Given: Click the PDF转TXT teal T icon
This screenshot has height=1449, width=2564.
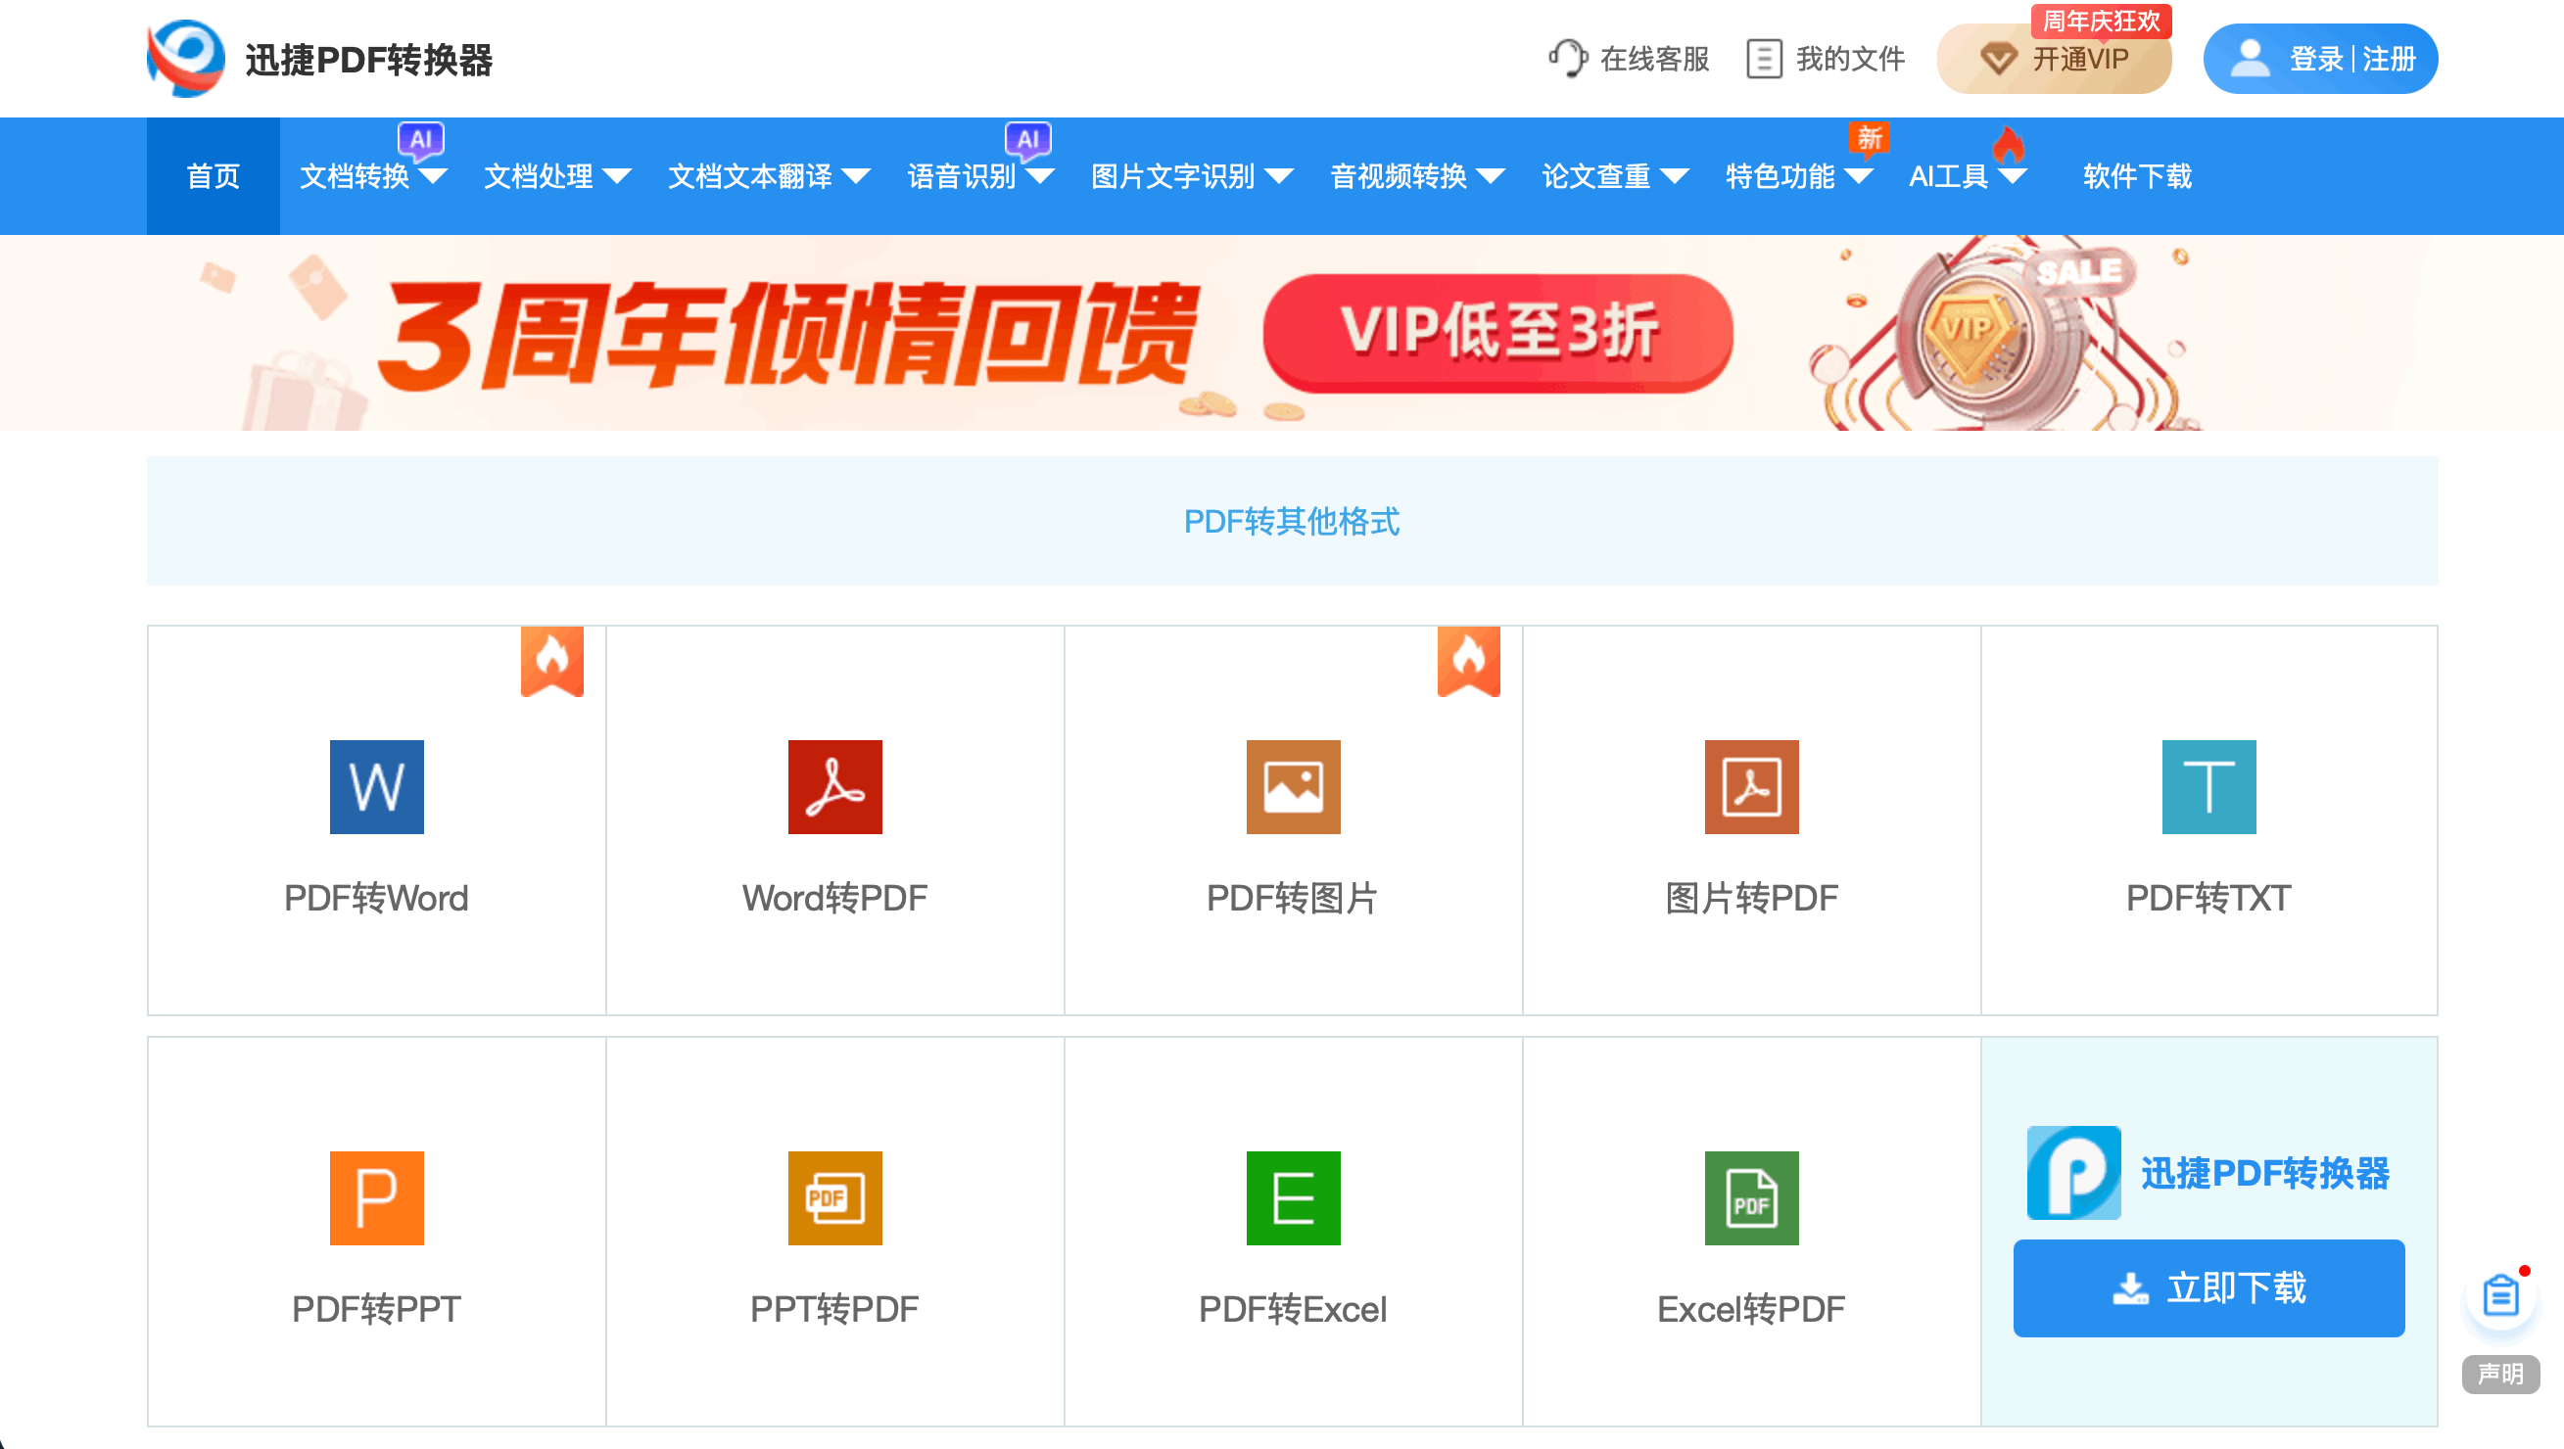Looking at the screenshot, I should pyautogui.click(x=2208, y=786).
